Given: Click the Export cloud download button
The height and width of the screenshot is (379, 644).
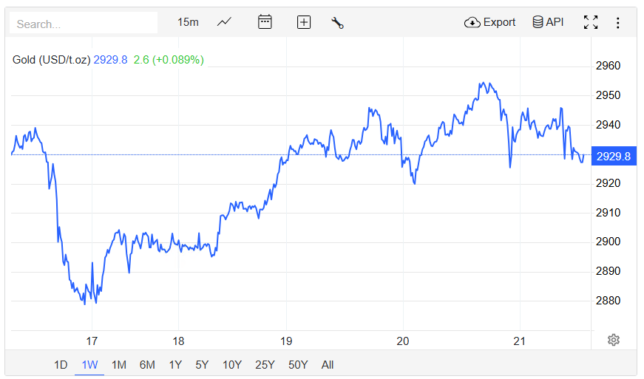Looking at the screenshot, I should click(489, 22).
